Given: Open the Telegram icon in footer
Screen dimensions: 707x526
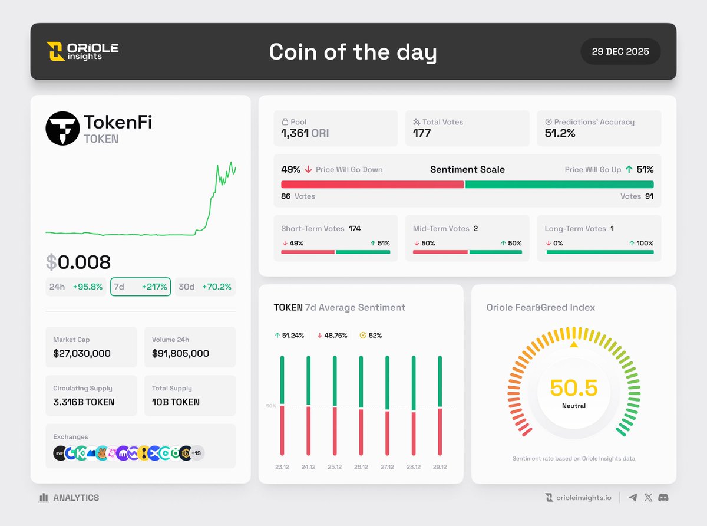Looking at the screenshot, I should pos(633,498).
